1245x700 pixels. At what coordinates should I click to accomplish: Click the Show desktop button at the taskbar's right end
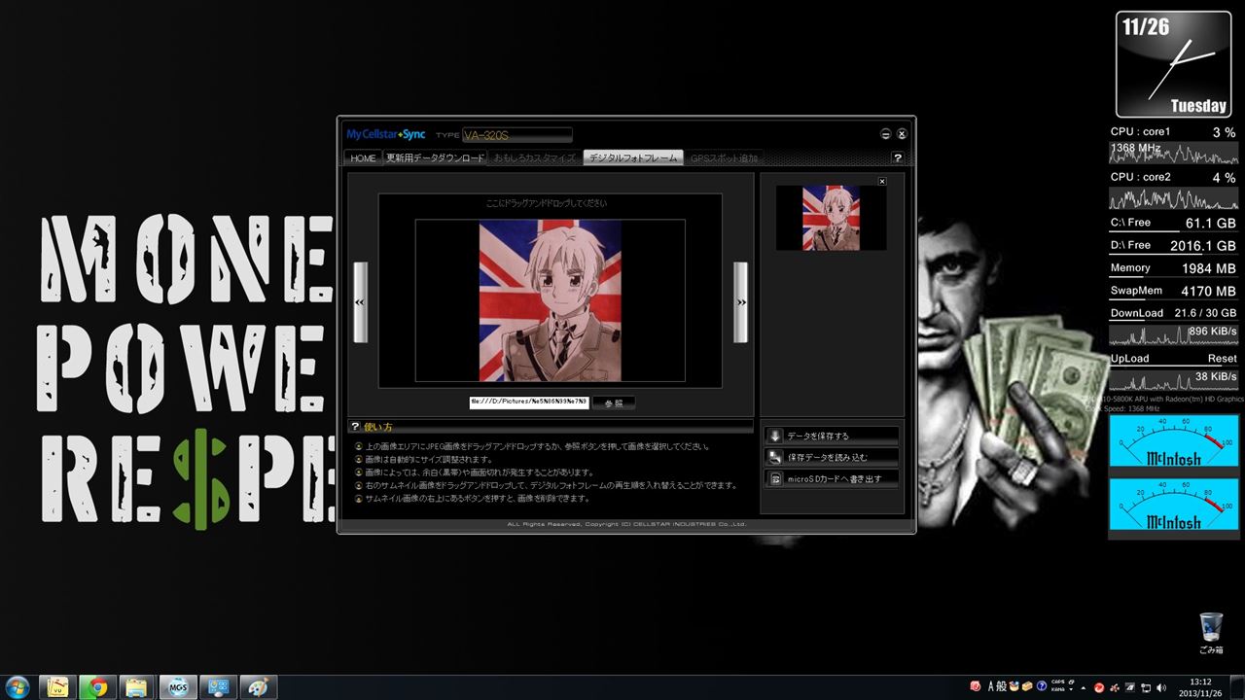pyautogui.click(x=1238, y=687)
